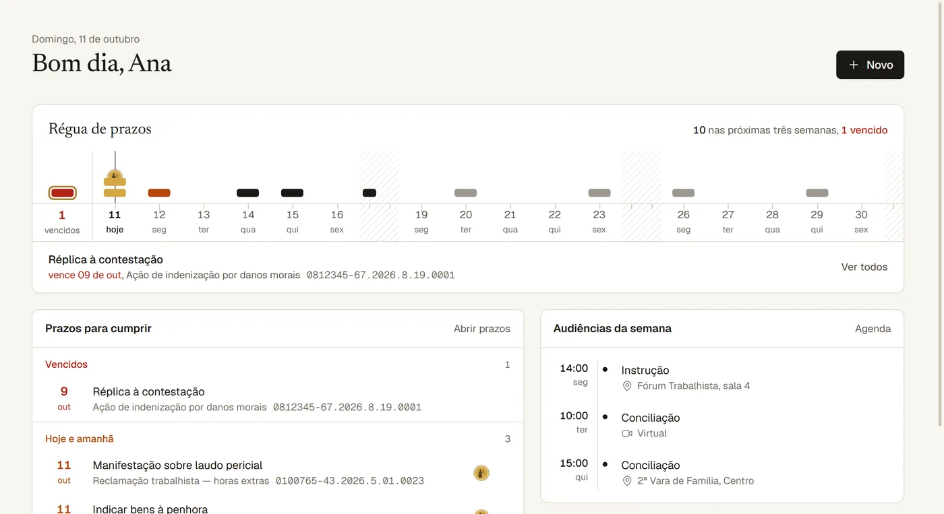Click case number 0100765-43.2026.5.01.0023

coord(350,481)
